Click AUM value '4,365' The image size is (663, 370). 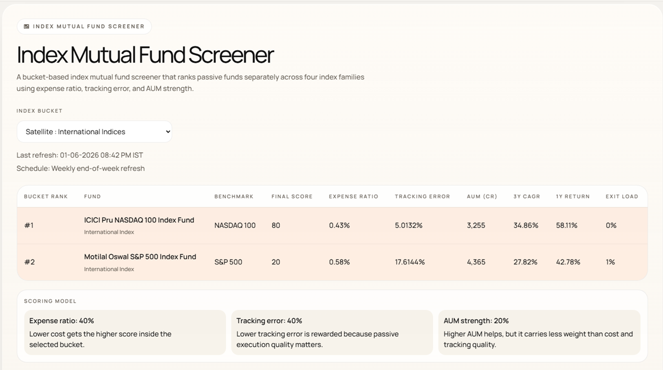[x=476, y=262]
